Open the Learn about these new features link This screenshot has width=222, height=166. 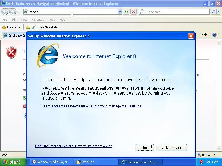coord(92,106)
